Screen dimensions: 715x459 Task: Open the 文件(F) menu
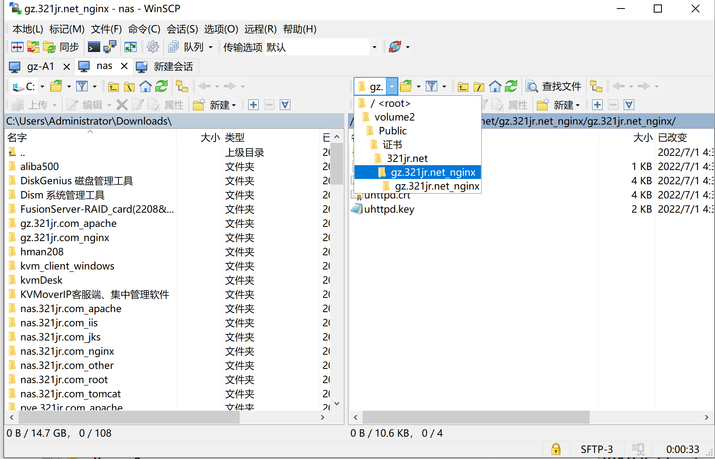pyautogui.click(x=106, y=29)
